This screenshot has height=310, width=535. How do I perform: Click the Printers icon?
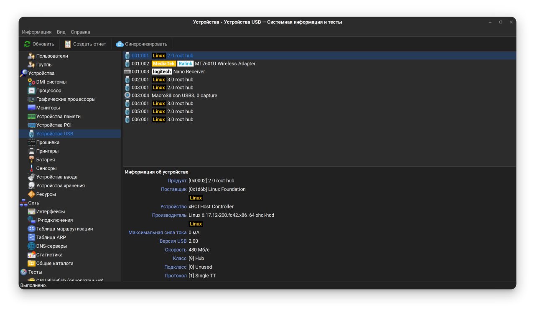click(x=31, y=151)
